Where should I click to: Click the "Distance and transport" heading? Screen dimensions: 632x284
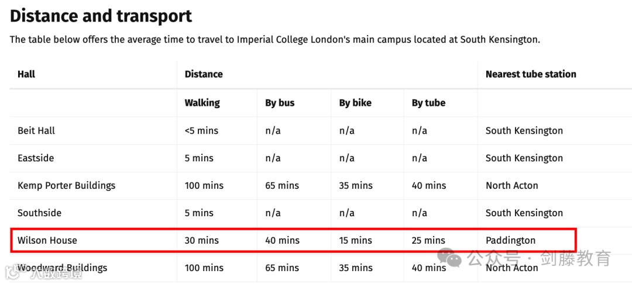point(101,16)
